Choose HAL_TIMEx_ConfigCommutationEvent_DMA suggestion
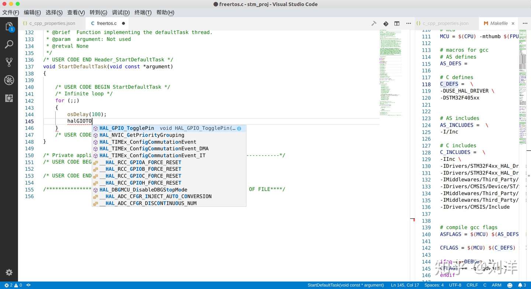The height and width of the screenshot is (289, 531). (x=169, y=149)
